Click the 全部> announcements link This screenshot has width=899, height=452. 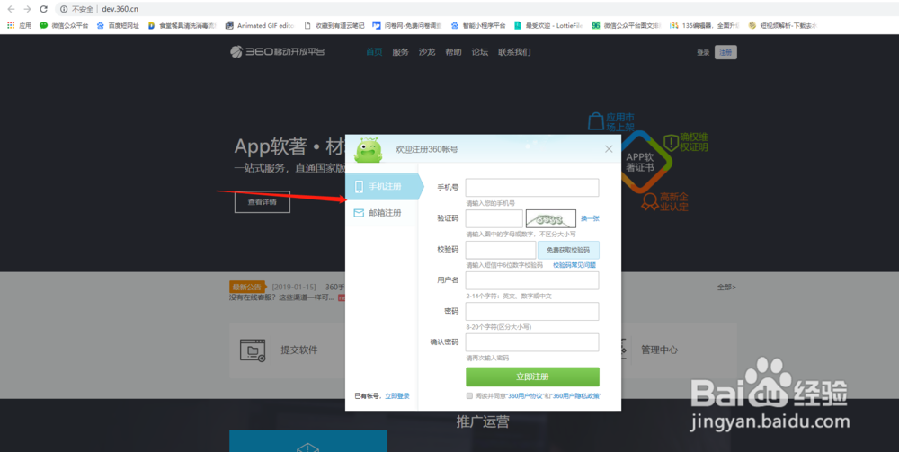click(726, 287)
